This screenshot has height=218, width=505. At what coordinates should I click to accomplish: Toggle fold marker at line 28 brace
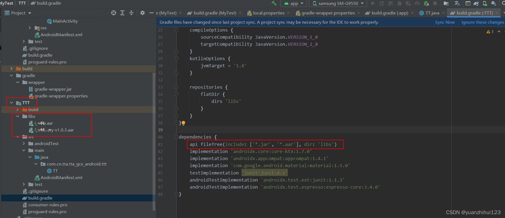(x=176, y=51)
